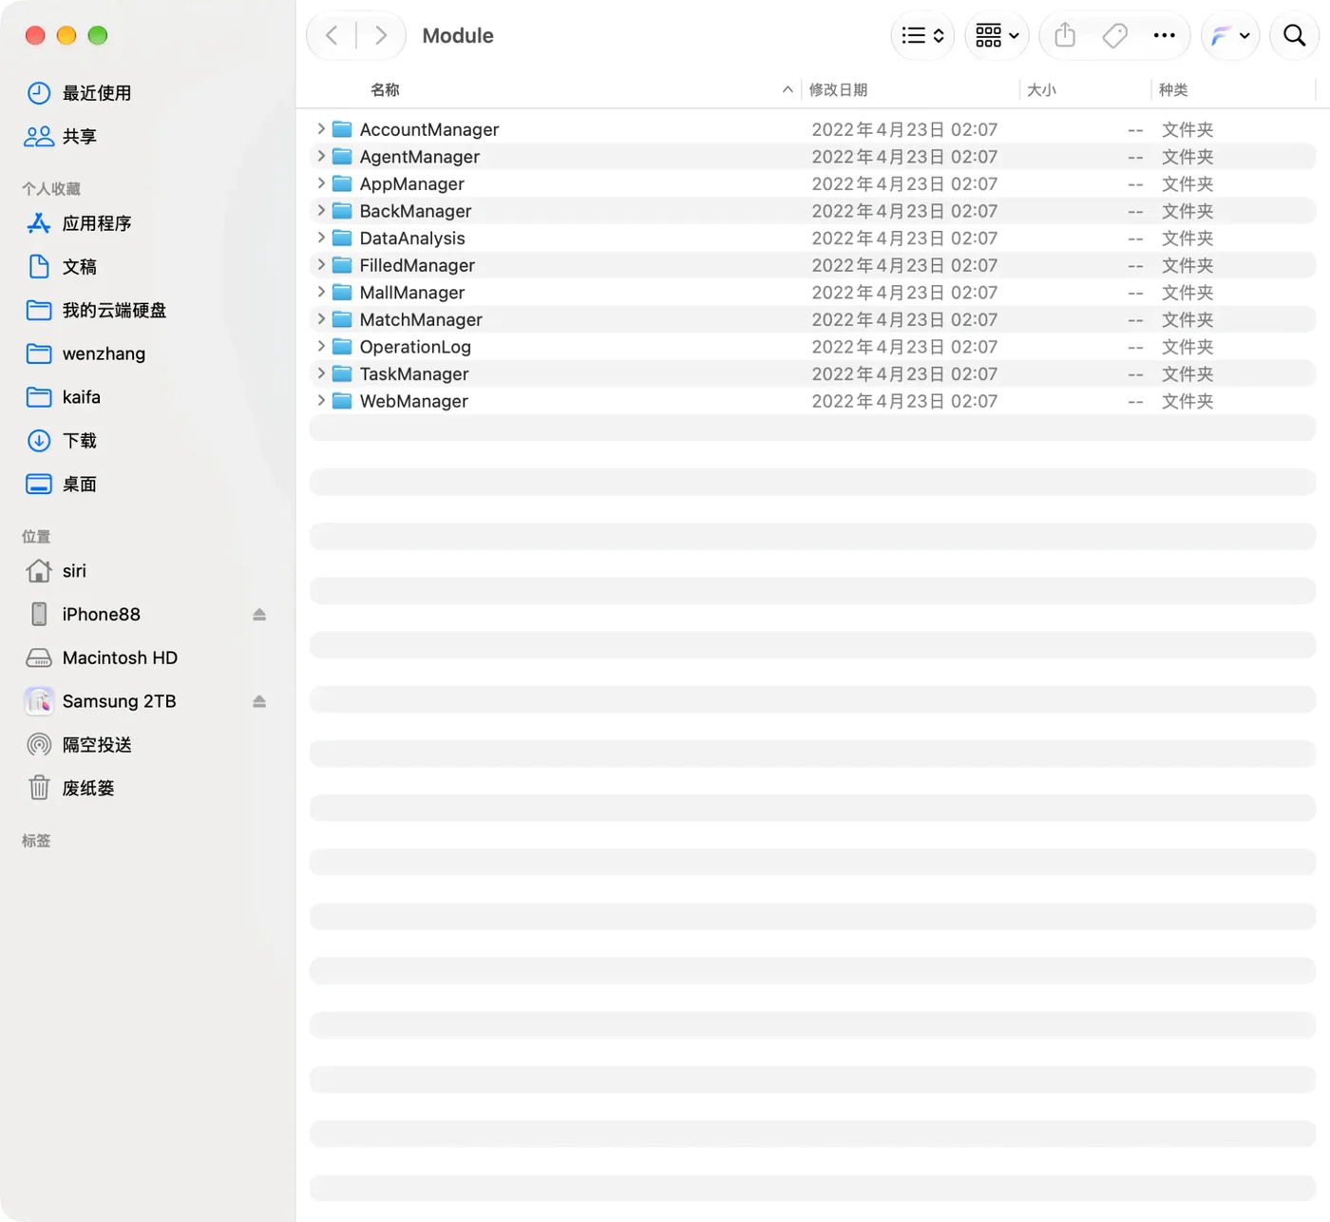Click the tag (edit tags) icon

[1114, 36]
